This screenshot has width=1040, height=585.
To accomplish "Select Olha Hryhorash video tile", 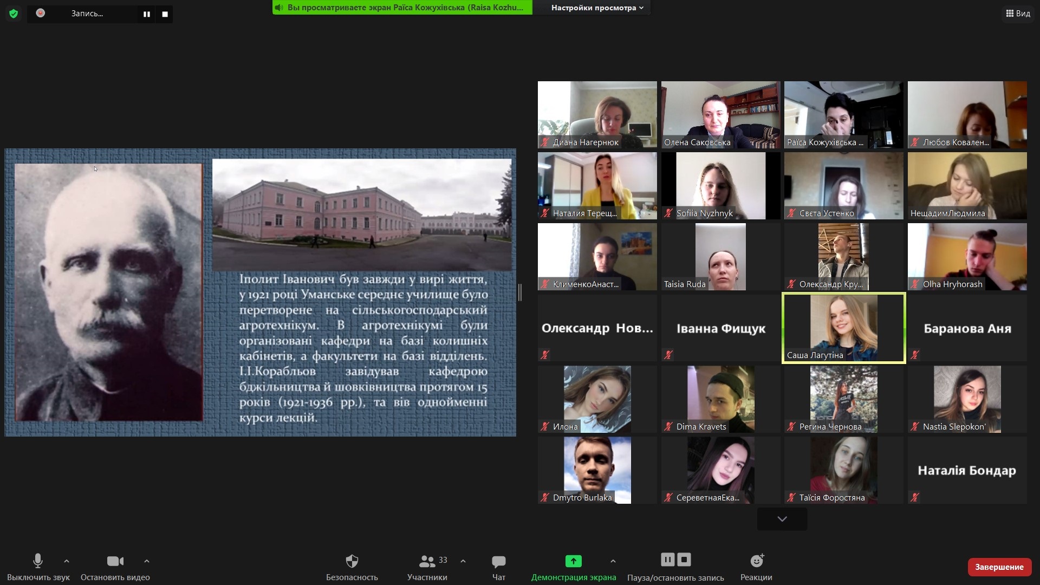I will (967, 257).
